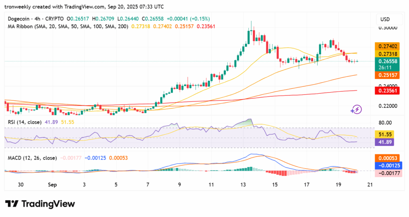Click the pink −0.00177 MACD axis tag
The width and height of the screenshot is (409, 217).
389,173
